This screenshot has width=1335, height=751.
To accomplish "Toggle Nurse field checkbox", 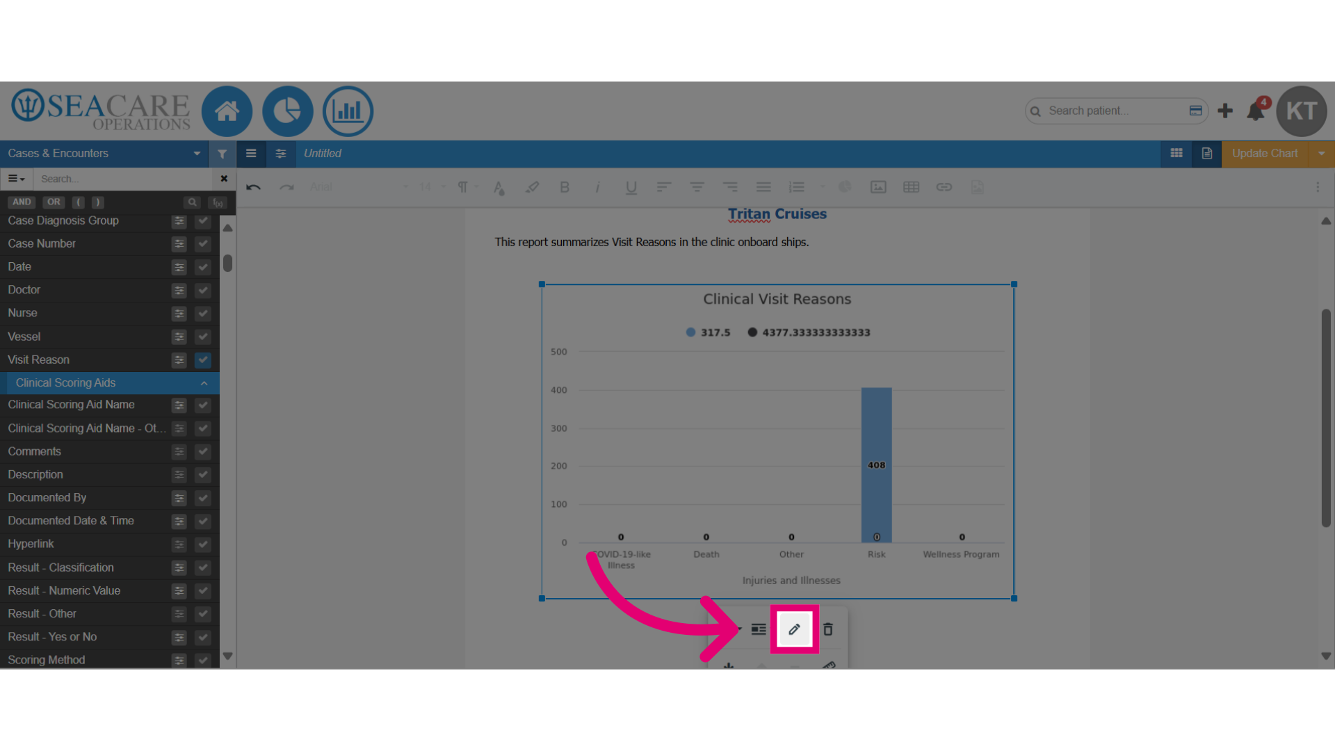I will click(x=203, y=314).
